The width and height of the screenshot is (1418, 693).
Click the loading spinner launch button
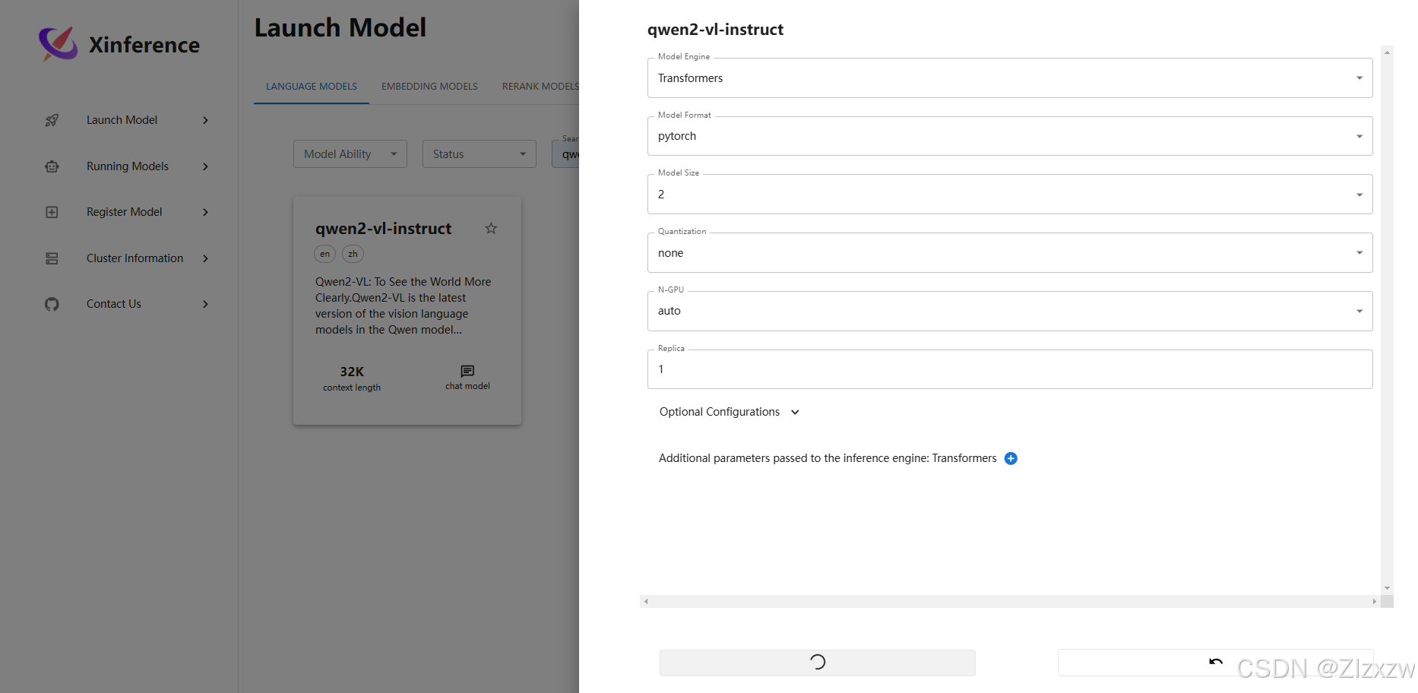[818, 663]
